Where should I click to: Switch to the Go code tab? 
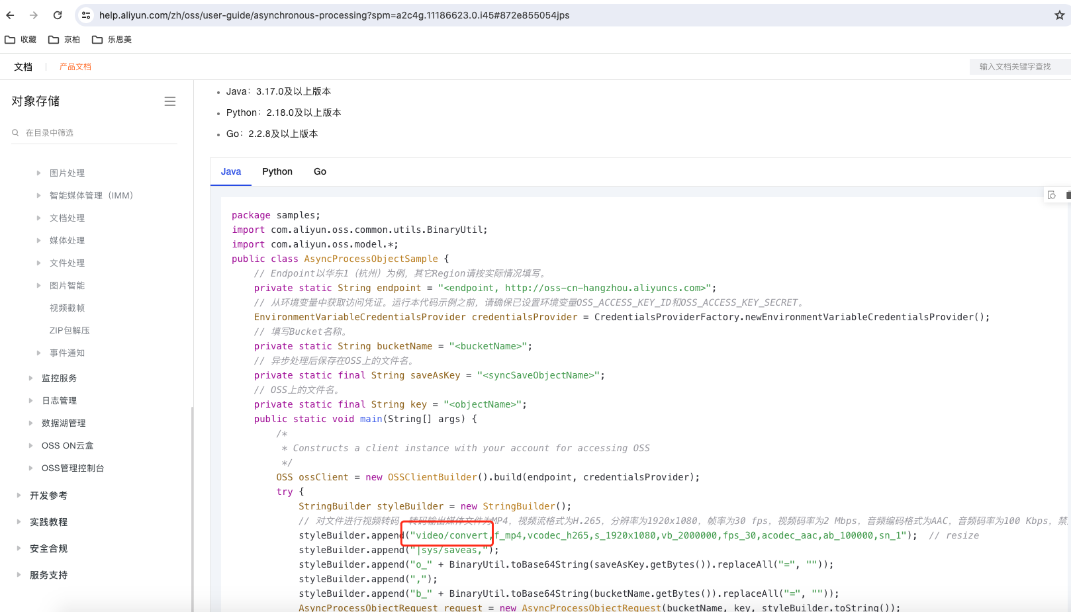pyautogui.click(x=320, y=171)
